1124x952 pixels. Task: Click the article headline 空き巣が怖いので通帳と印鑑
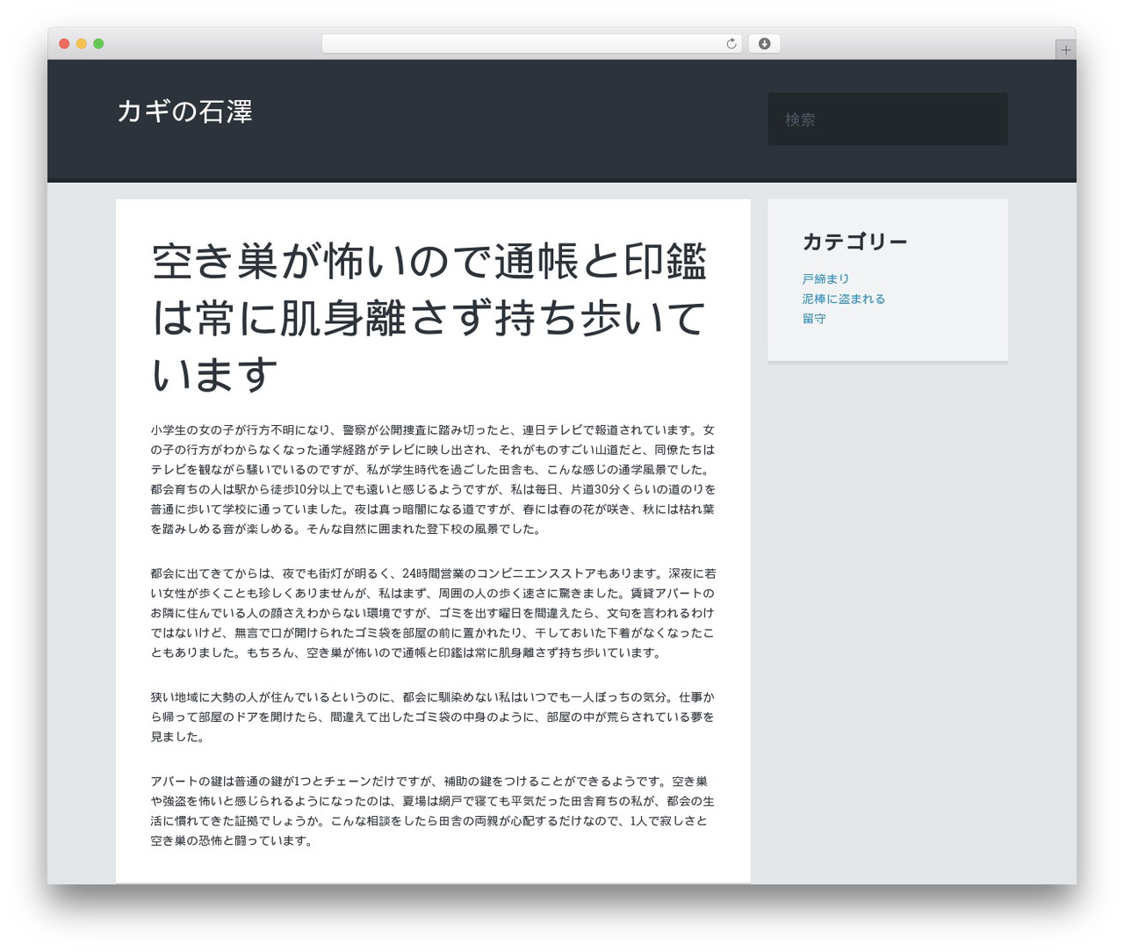coord(429,318)
